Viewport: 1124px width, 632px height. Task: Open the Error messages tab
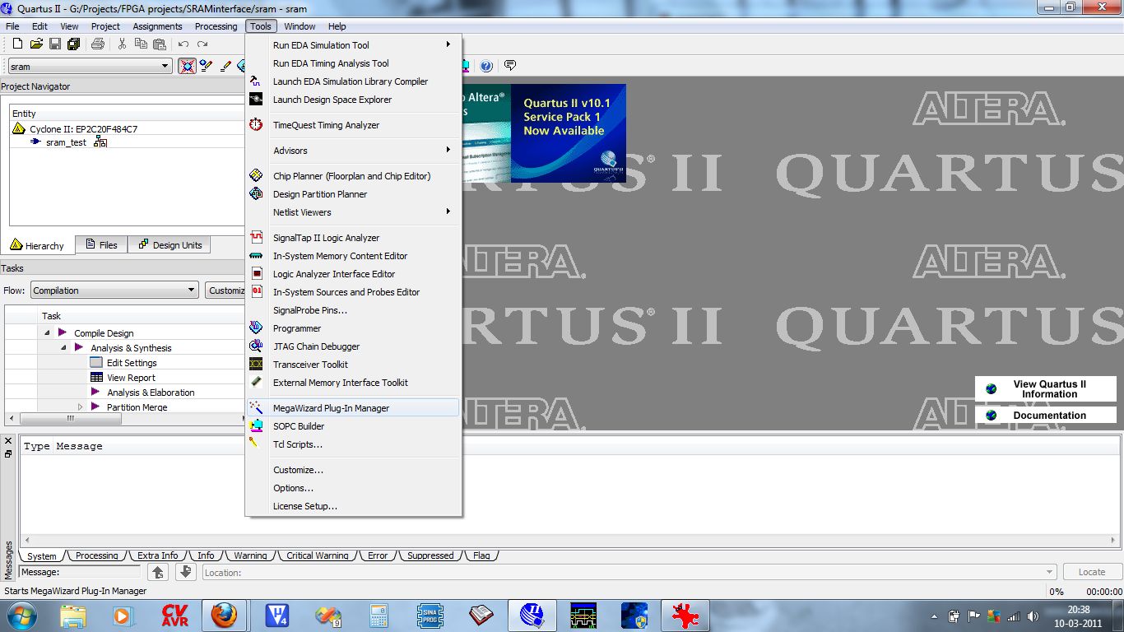(378, 555)
